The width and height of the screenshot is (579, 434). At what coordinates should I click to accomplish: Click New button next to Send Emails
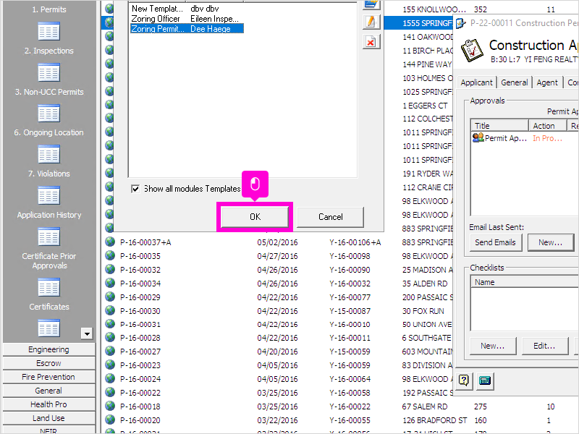click(x=550, y=242)
